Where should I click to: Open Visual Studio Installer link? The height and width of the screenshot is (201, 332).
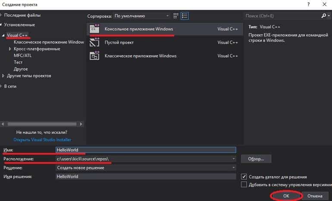coord(42,140)
